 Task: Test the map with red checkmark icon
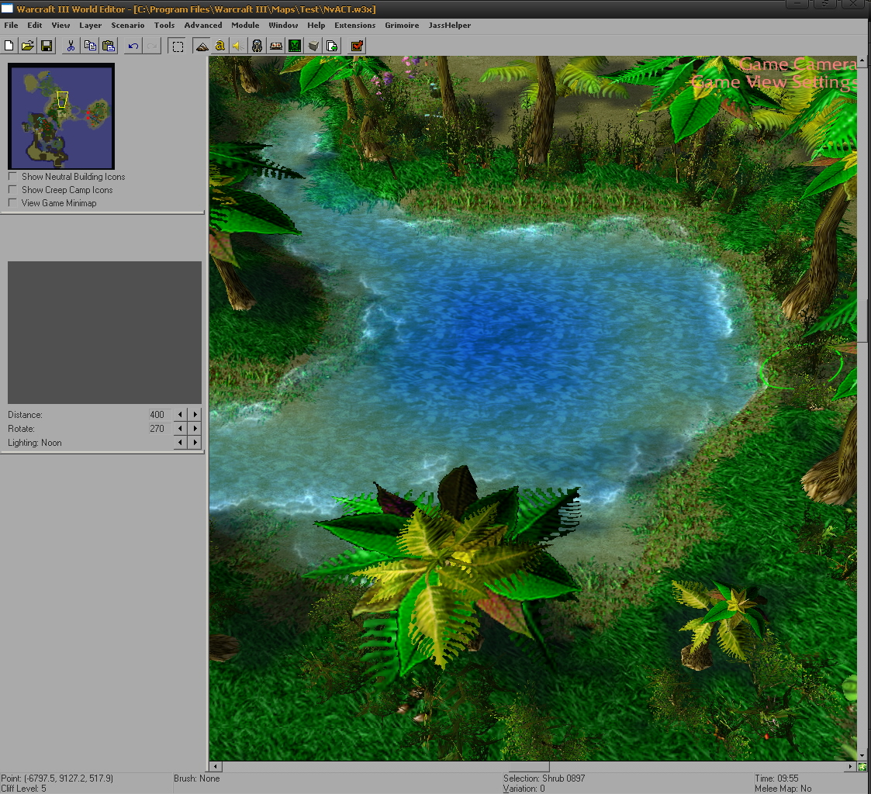[358, 46]
